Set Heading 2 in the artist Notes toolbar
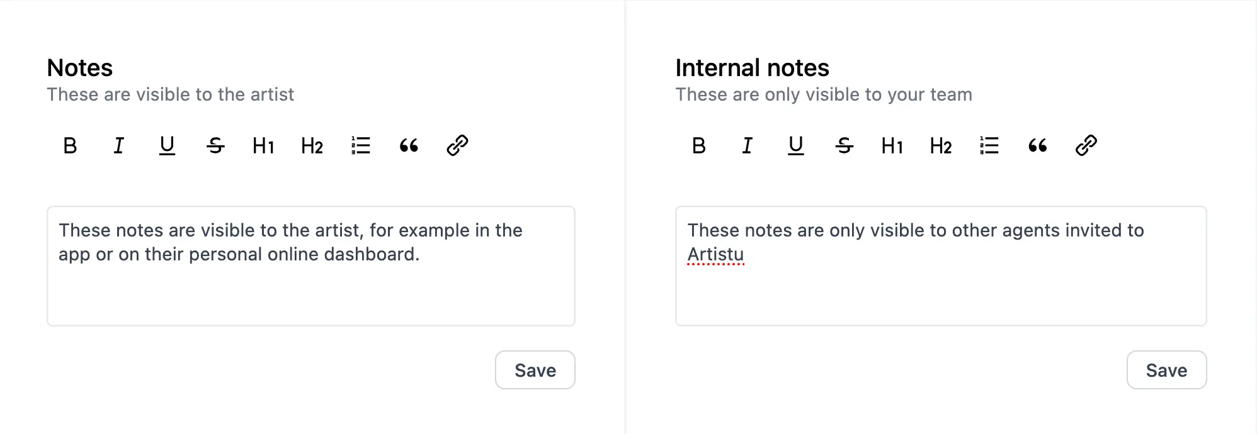Screen dimensions: 1257x434 (x=312, y=146)
